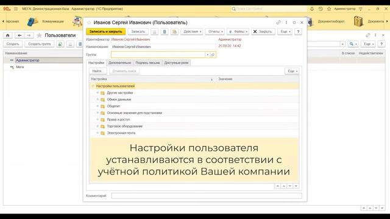The height and width of the screenshot is (219, 390).
Task: Click list icon button after Записать
Action: click(154, 32)
